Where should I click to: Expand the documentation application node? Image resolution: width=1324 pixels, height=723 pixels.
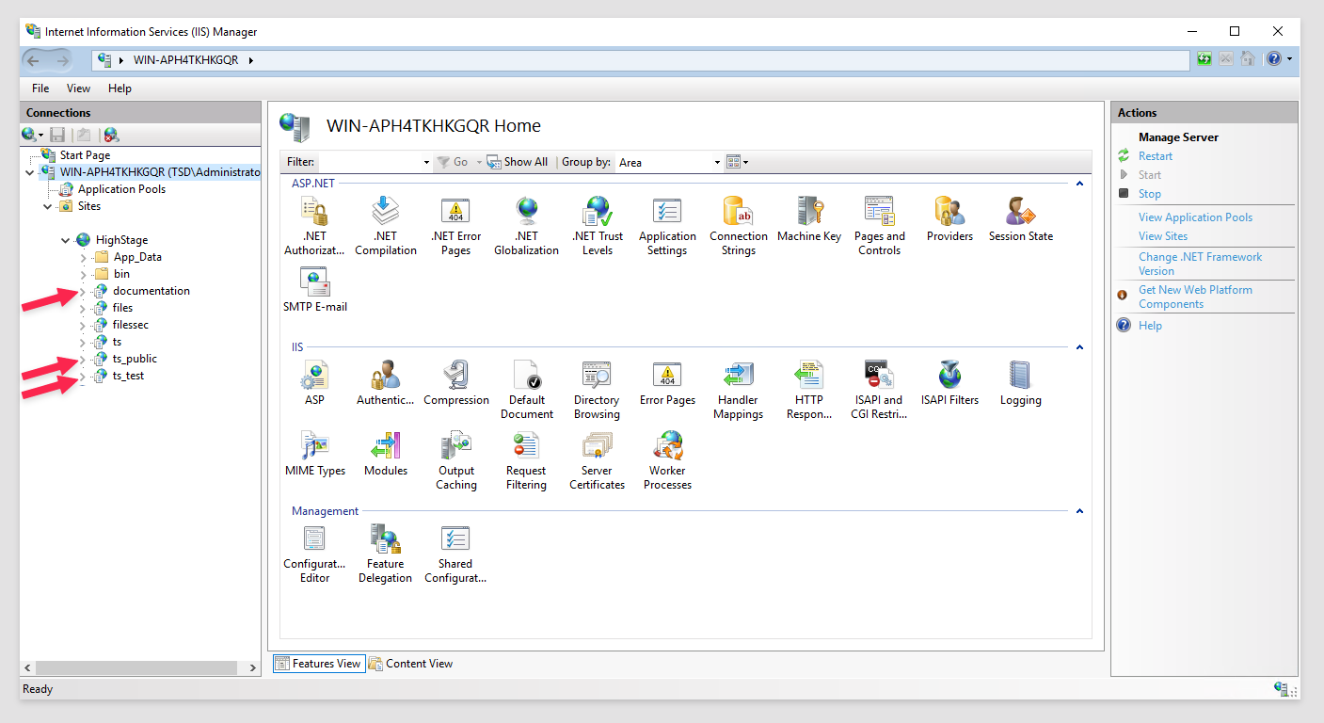(x=83, y=291)
